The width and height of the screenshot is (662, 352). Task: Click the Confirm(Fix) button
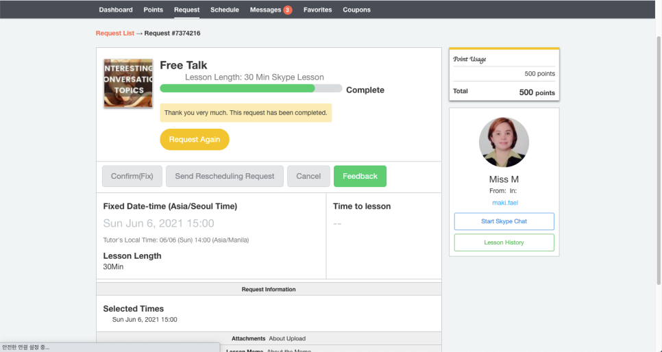tap(132, 176)
